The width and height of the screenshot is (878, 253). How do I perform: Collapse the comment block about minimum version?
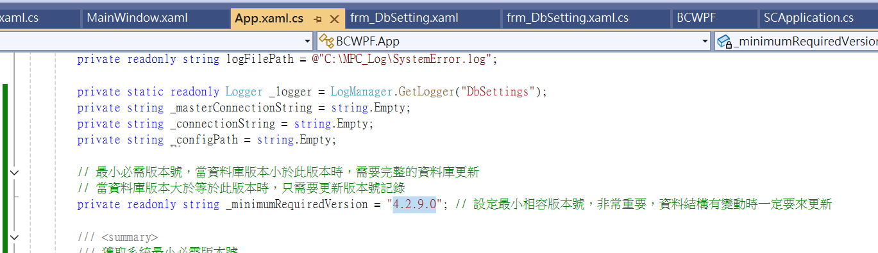15,172
